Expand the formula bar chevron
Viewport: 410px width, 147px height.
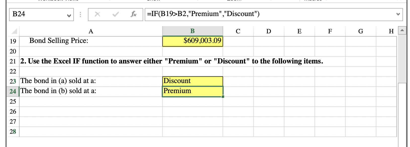click(398, 14)
